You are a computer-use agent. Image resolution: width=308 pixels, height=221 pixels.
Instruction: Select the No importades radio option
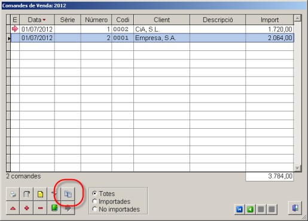(116, 209)
